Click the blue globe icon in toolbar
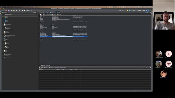 point(147,10)
